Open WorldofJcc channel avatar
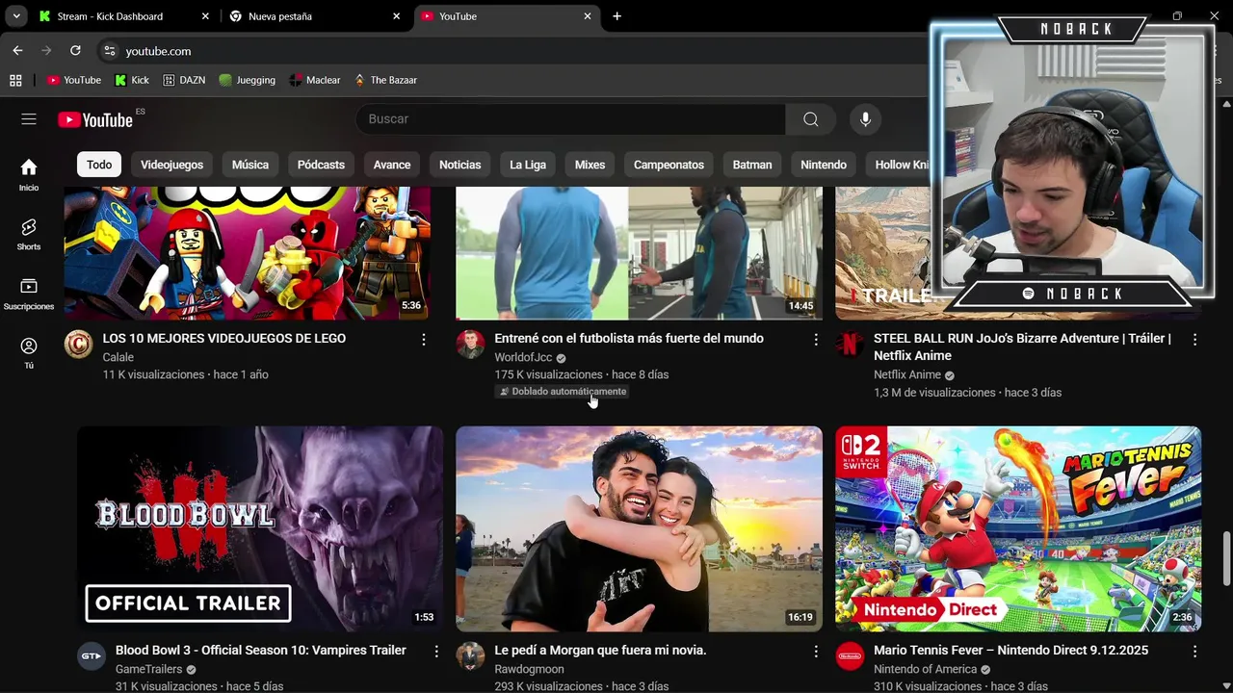 pyautogui.click(x=470, y=344)
